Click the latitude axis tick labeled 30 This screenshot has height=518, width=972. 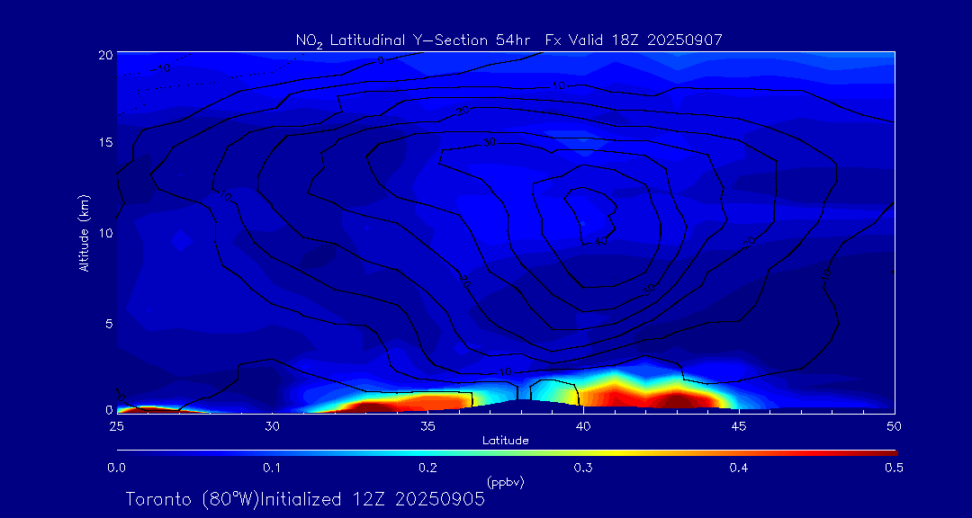[x=273, y=424]
